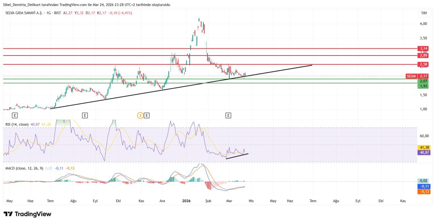The width and height of the screenshot is (436, 223).
Task: Click the Nis label on the time axis
Action: coord(251,201)
